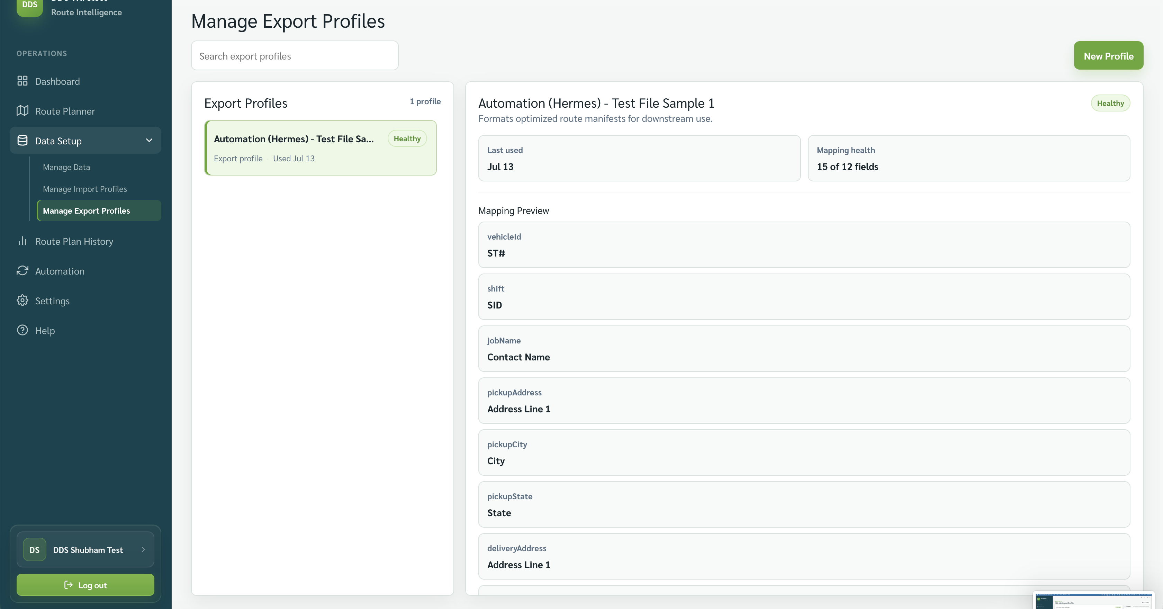
Task: Click the Dashboard grid icon
Action: click(x=22, y=81)
